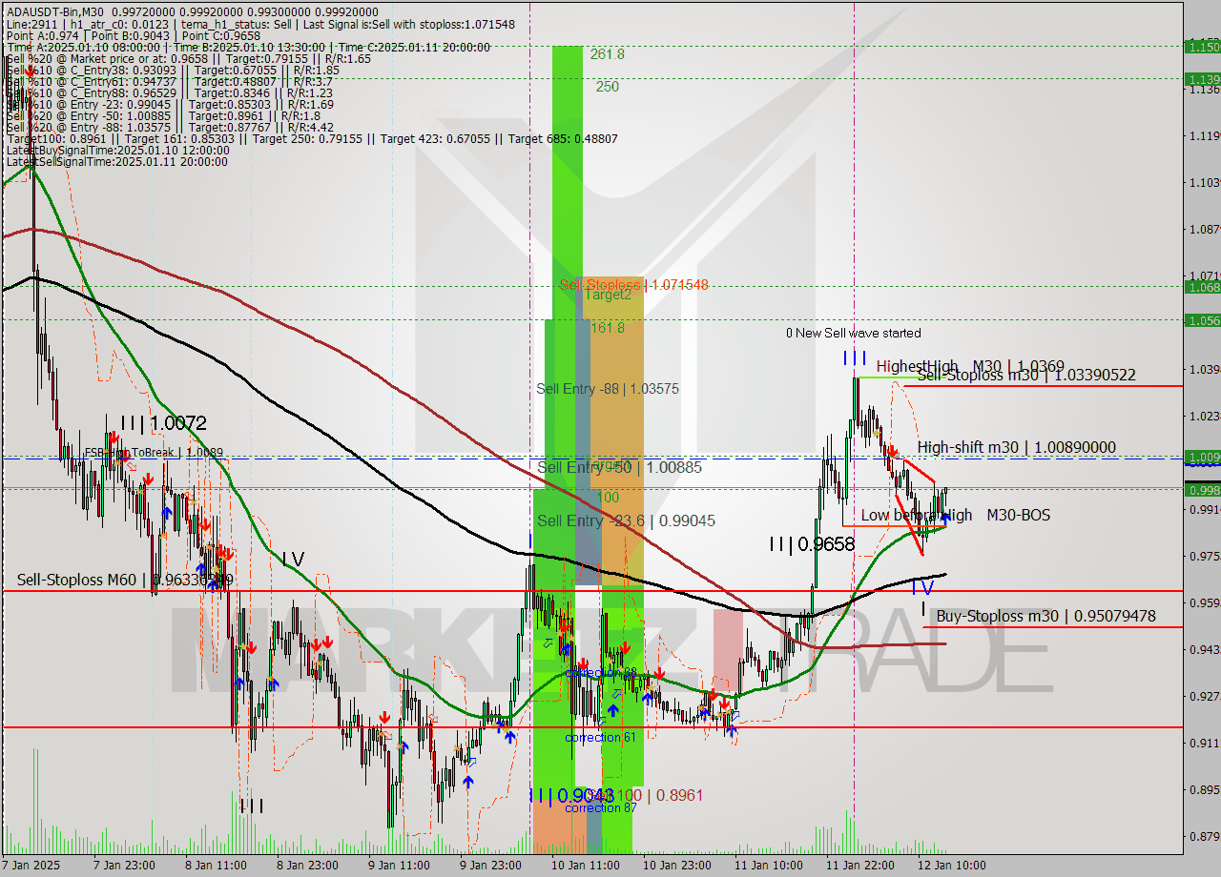Image resolution: width=1221 pixels, height=877 pixels.
Task: Click the 1.056 green price tag
Action: click(x=1203, y=320)
